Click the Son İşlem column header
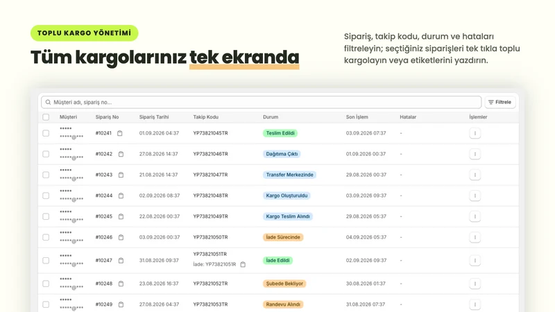The image size is (555, 312). pos(357,117)
